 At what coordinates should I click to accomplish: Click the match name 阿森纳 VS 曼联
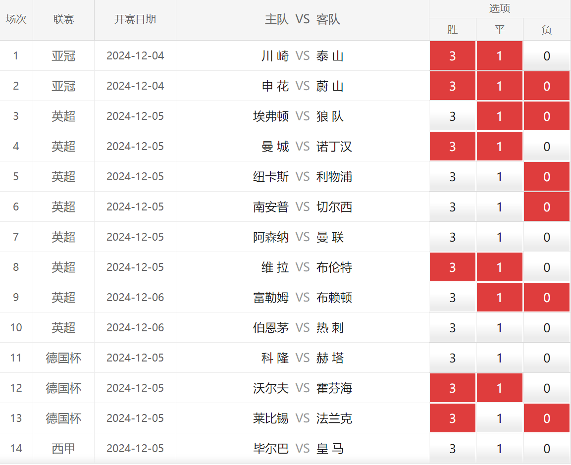pos(299,237)
